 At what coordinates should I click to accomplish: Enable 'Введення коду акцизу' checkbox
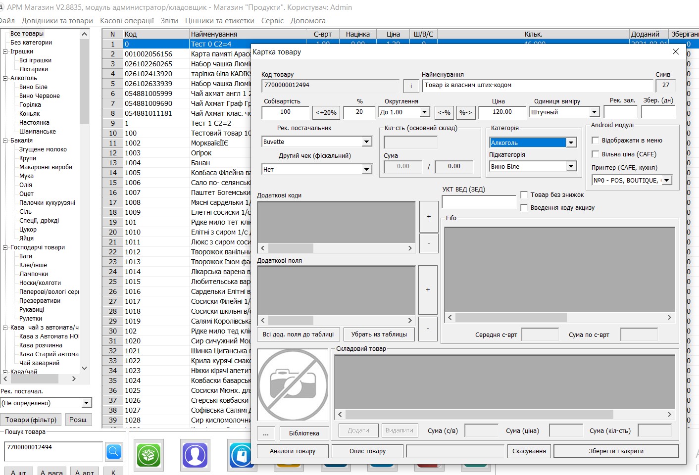point(524,208)
